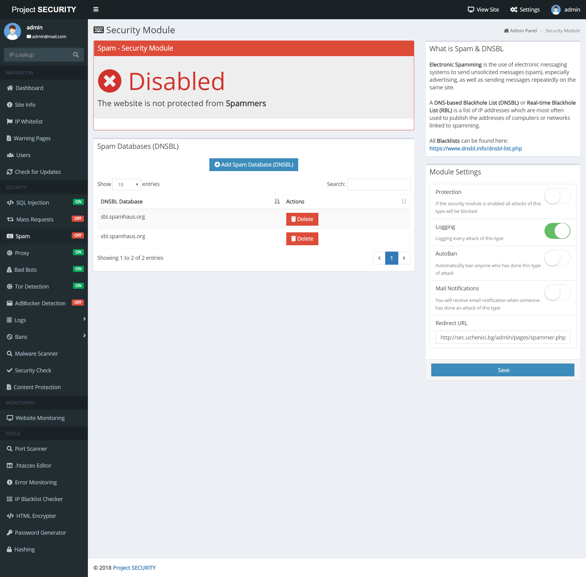
Task: Select the SQL Injection security module icon
Action: click(10, 202)
